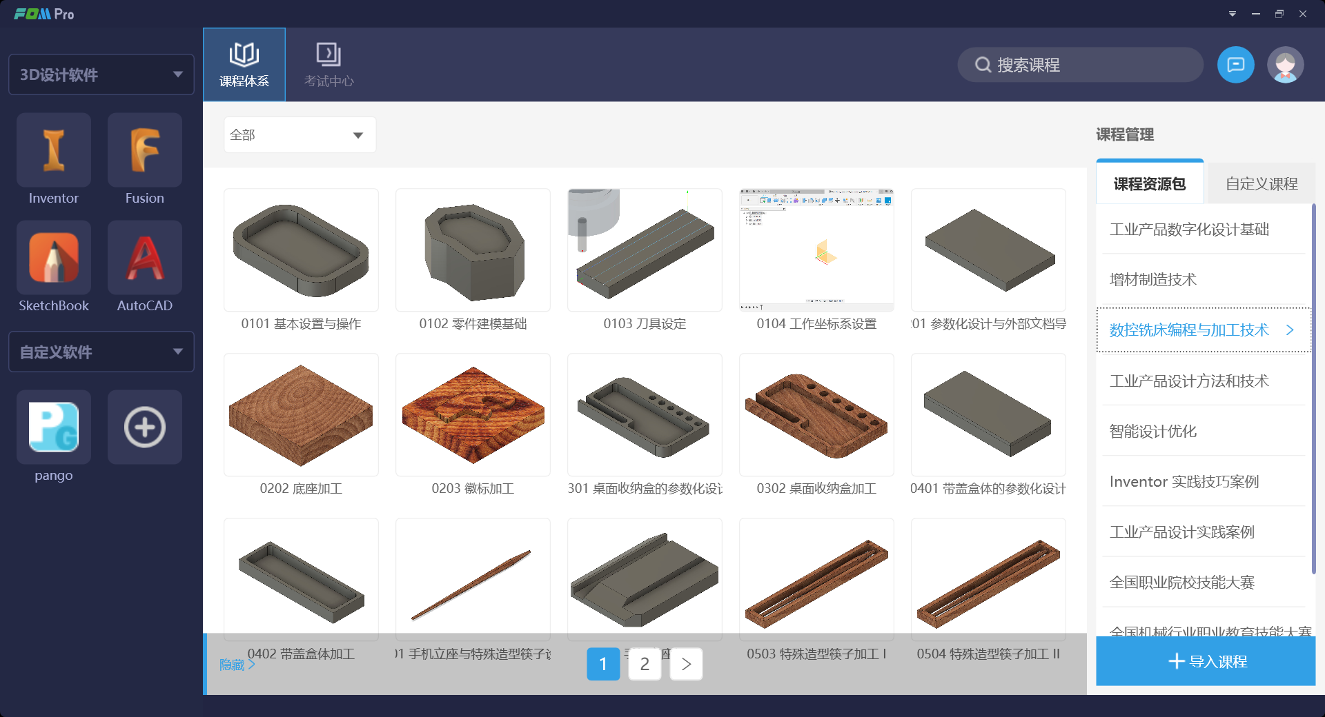This screenshot has width=1325, height=717.
Task: Expand 数控铣床编程与加工技术 chevron arrow
Action: (x=1290, y=330)
